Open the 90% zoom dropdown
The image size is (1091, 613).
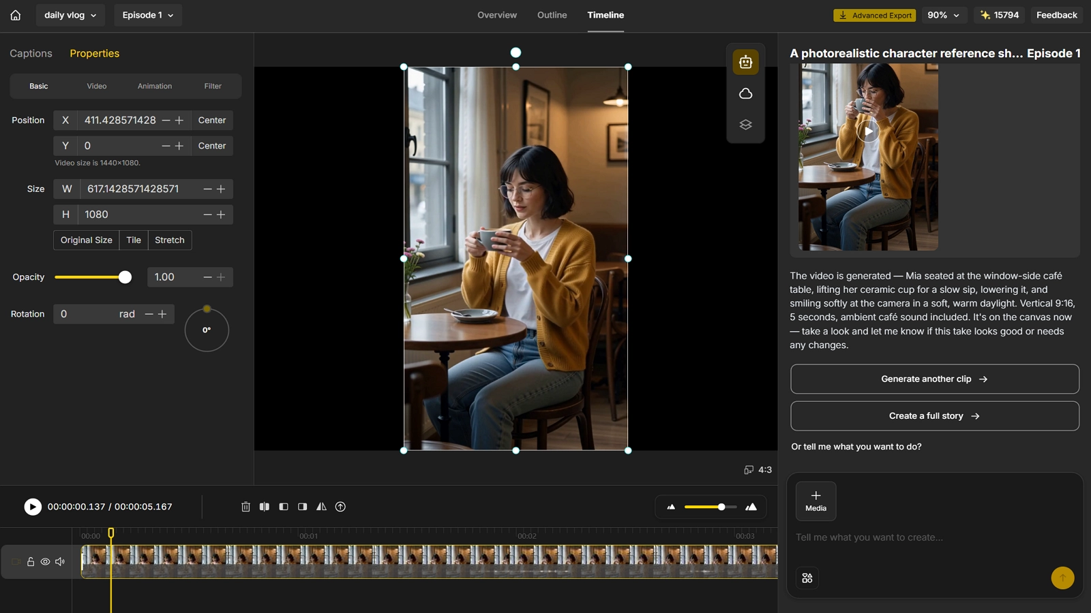(944, 15)
